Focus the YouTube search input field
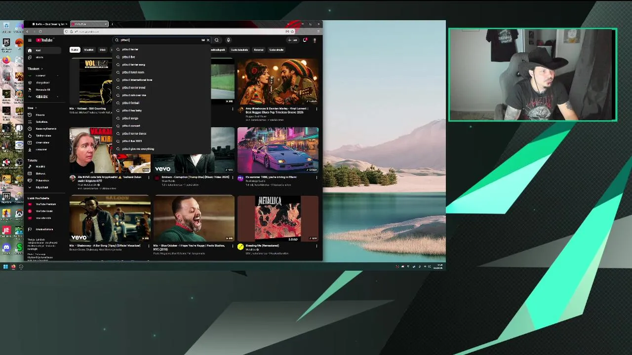This screenshot has height=355, width=632. pyautogui.click(x=160, y=40)
